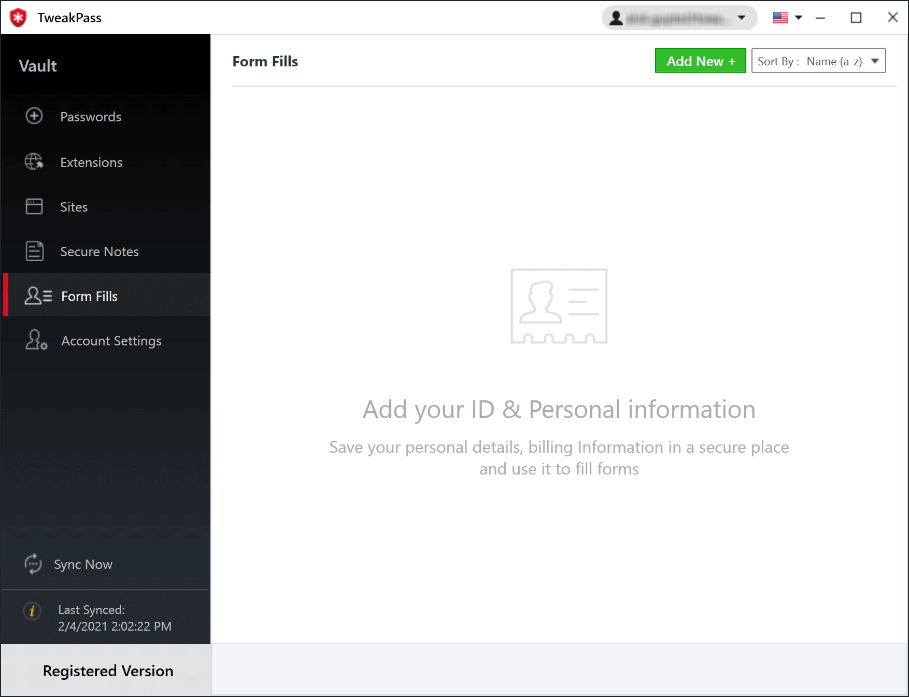
Task: Click the Registered Version label
Action: (x=108, y=671)
